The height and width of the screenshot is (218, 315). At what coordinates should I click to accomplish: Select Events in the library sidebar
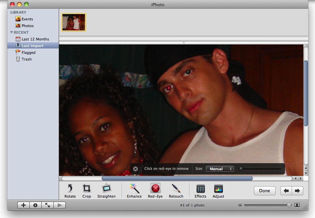[x=27, y=19]
